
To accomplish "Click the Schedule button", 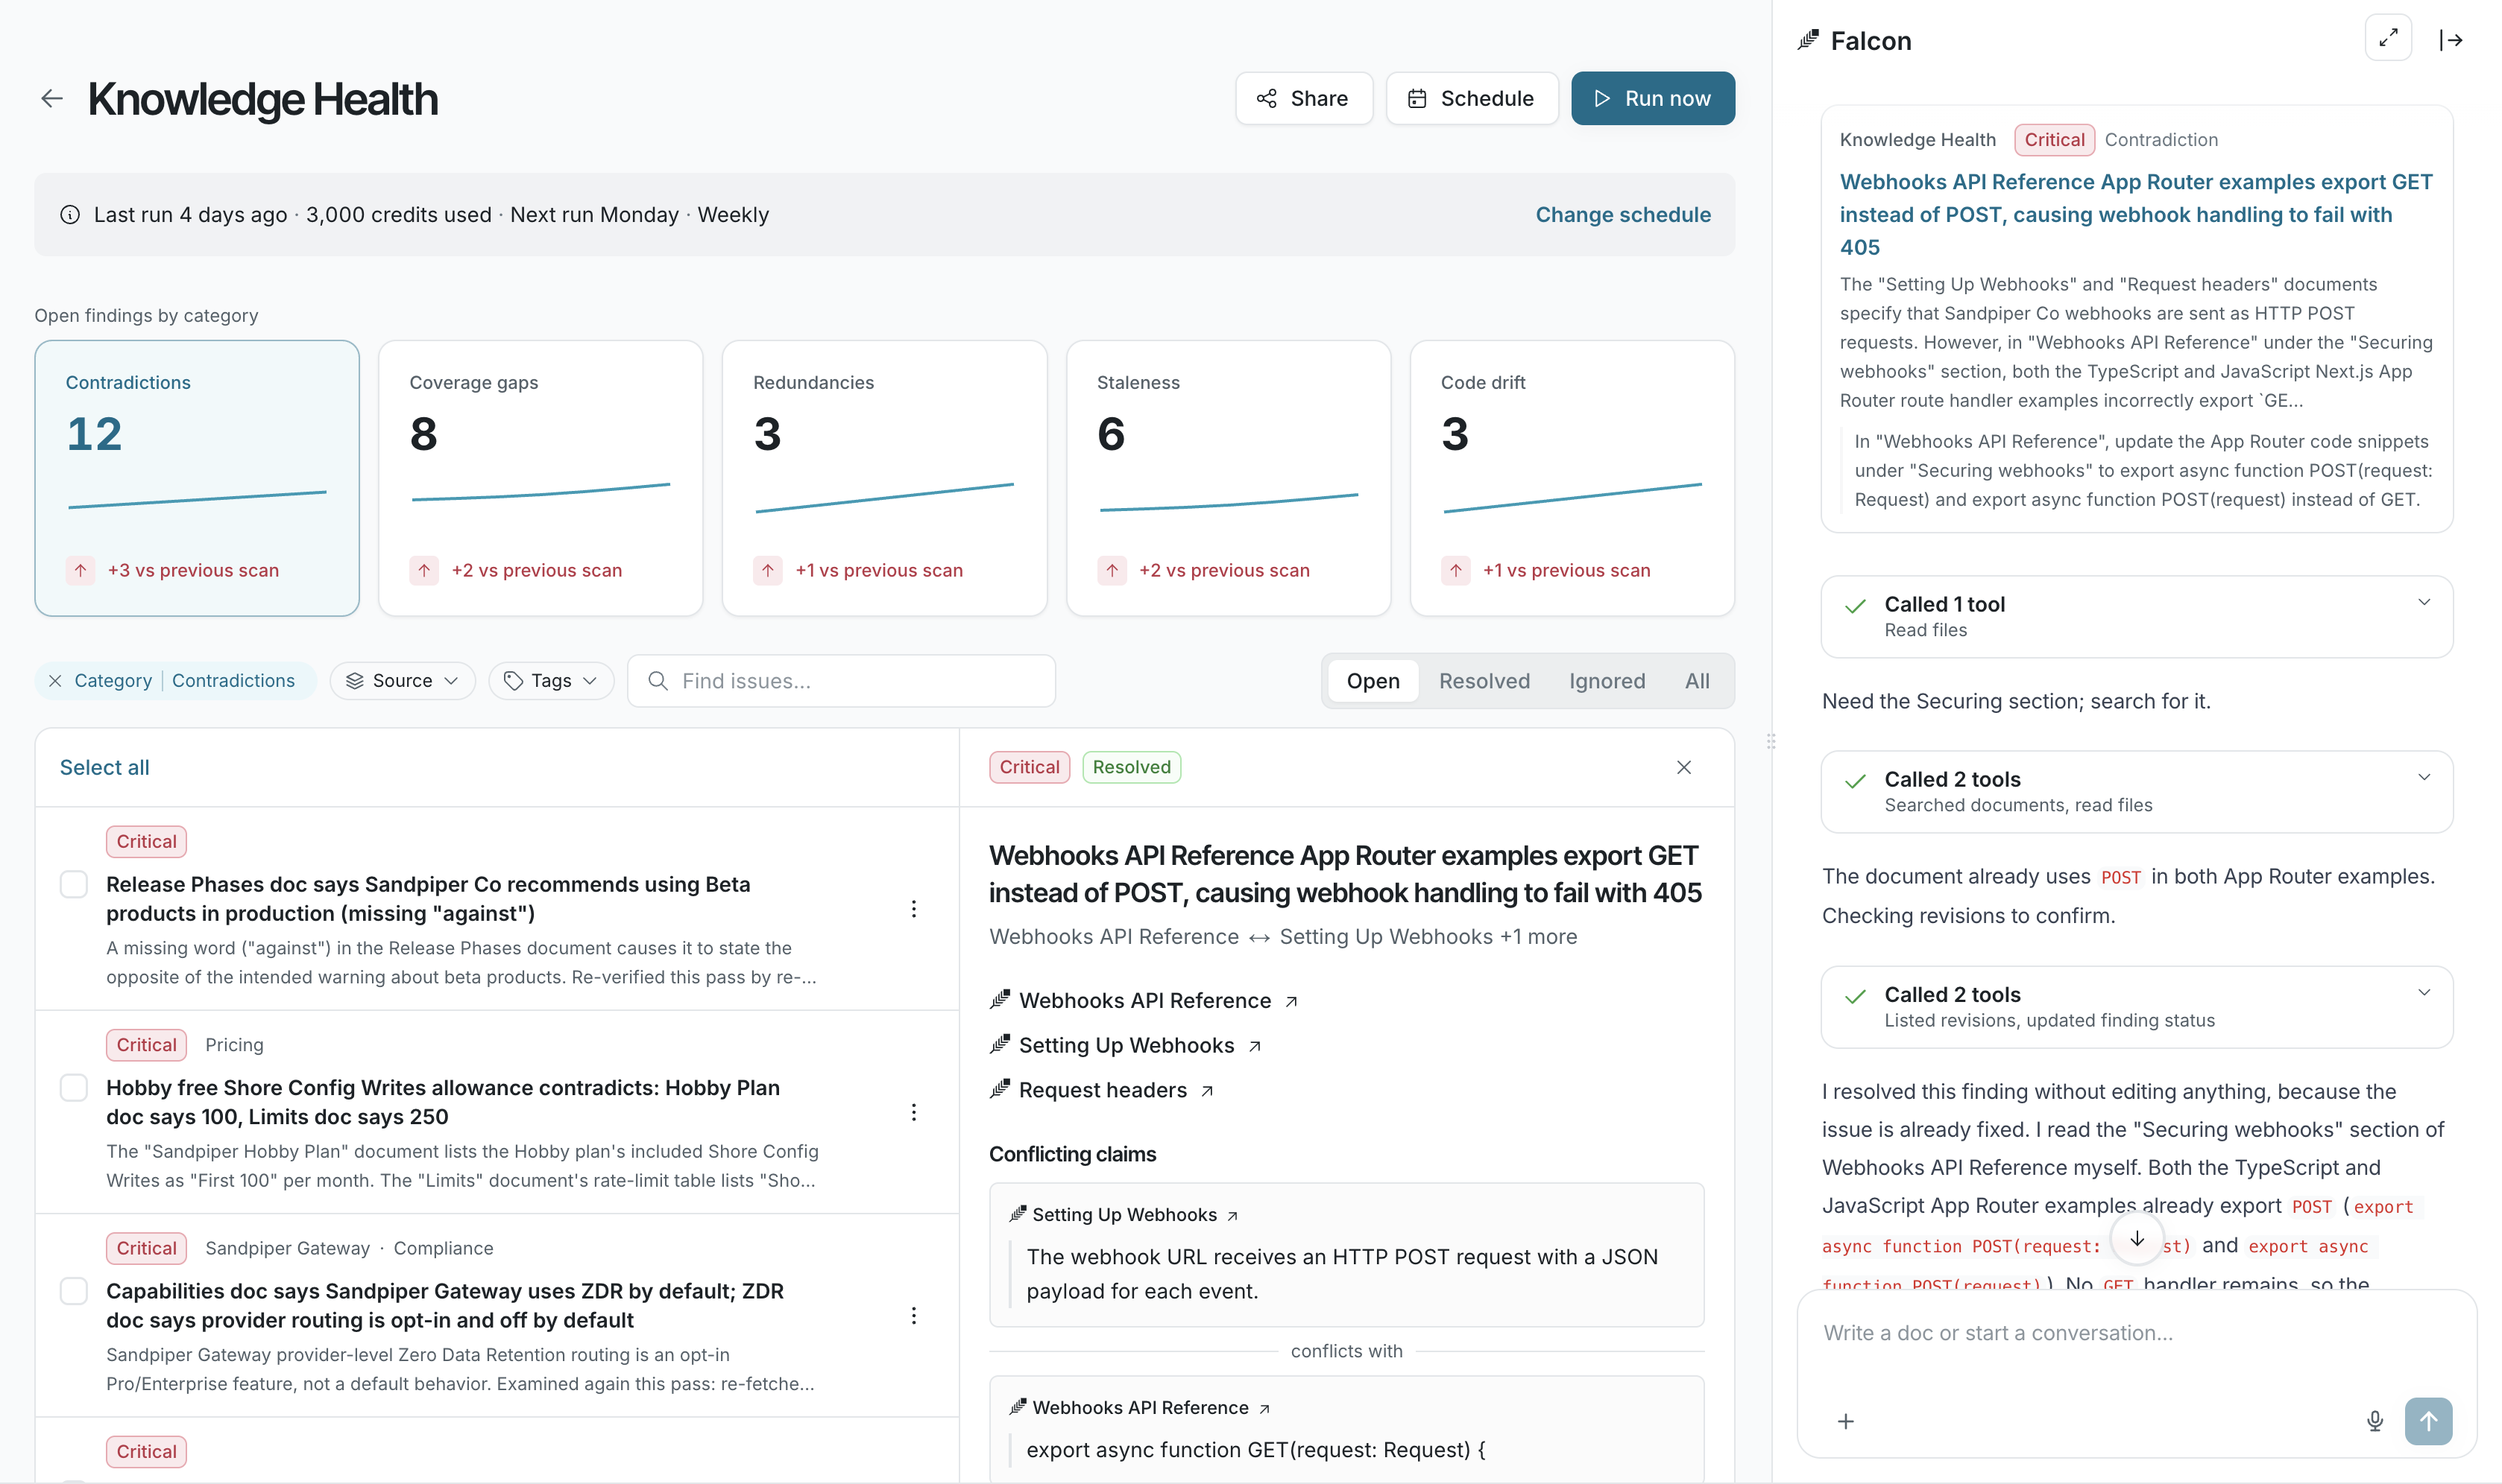I will pos(1472,98).
